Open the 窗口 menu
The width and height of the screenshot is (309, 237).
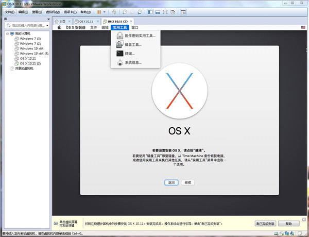coord(135,27)
